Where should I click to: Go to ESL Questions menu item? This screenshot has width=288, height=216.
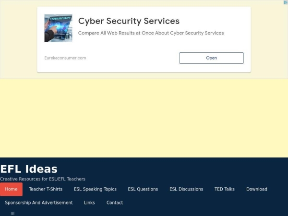coord(143,189)
